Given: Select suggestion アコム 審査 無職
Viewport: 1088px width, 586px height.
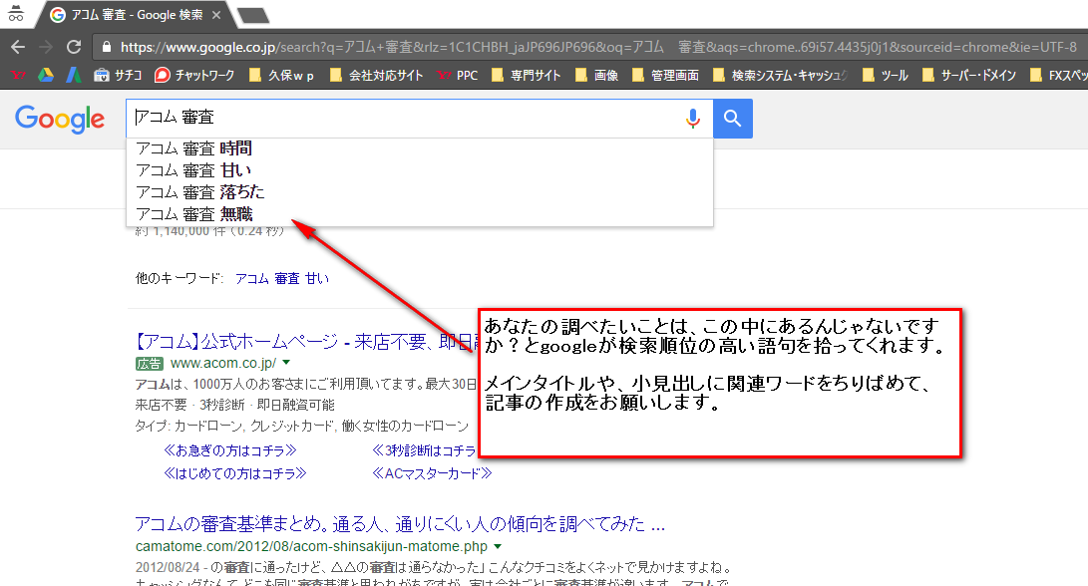Looking at the screenshot, I should [420, 214].
